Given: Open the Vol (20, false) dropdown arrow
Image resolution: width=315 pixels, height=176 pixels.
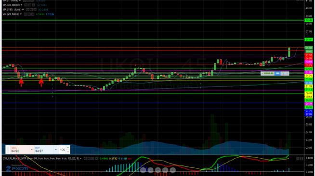Looking at the screenshot, I should [21, 14].
